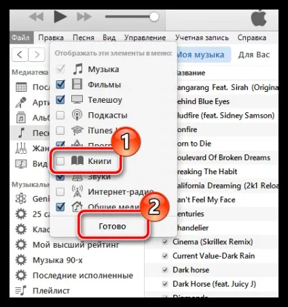Open the Плейлист item in sidebar

tap(51, 291)
